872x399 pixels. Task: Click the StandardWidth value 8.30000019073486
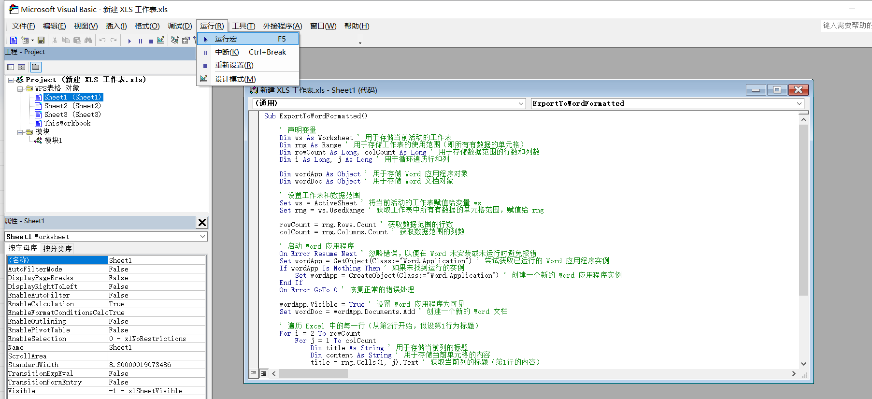tap(157, 365)
